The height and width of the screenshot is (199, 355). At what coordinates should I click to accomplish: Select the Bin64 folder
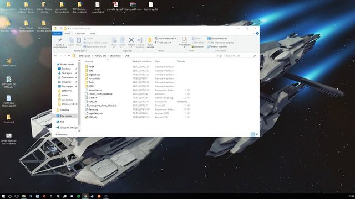(89, 67)
